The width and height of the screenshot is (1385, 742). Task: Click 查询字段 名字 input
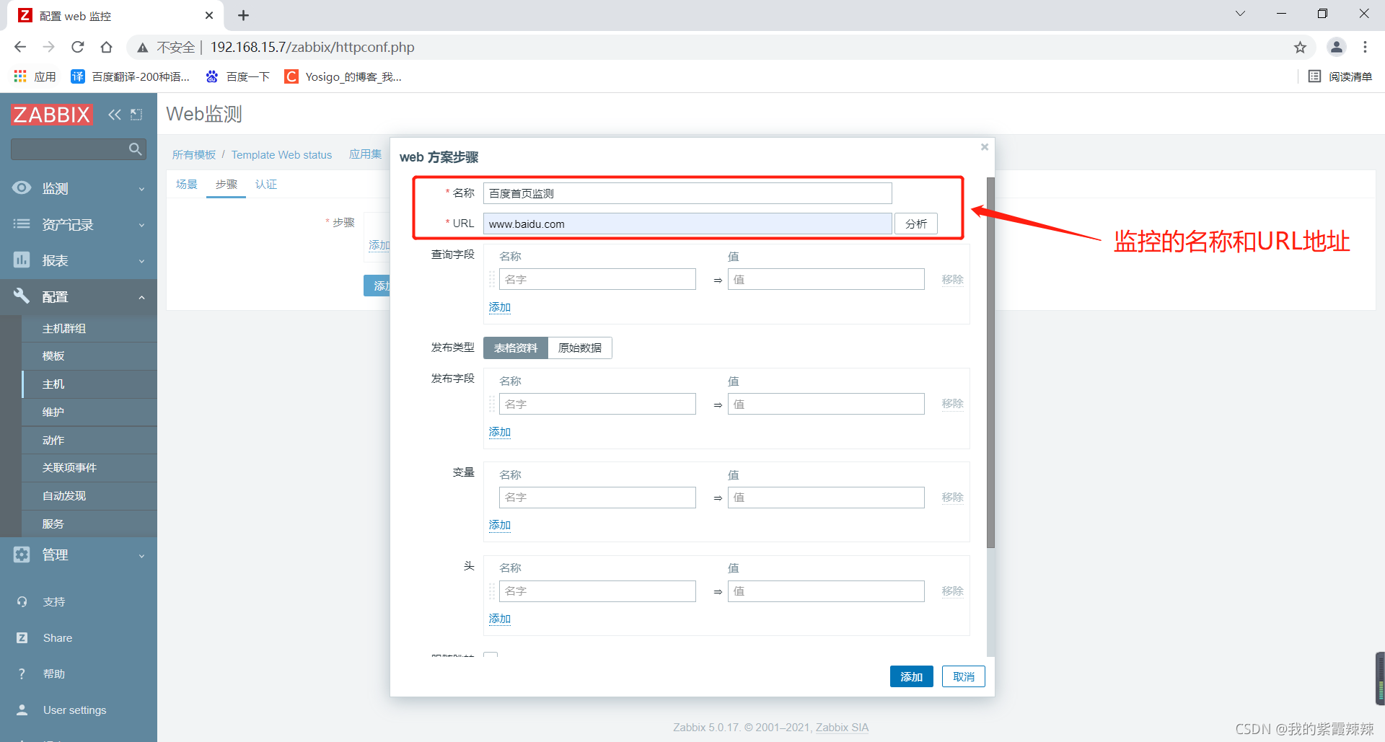(x=597, y=279)
